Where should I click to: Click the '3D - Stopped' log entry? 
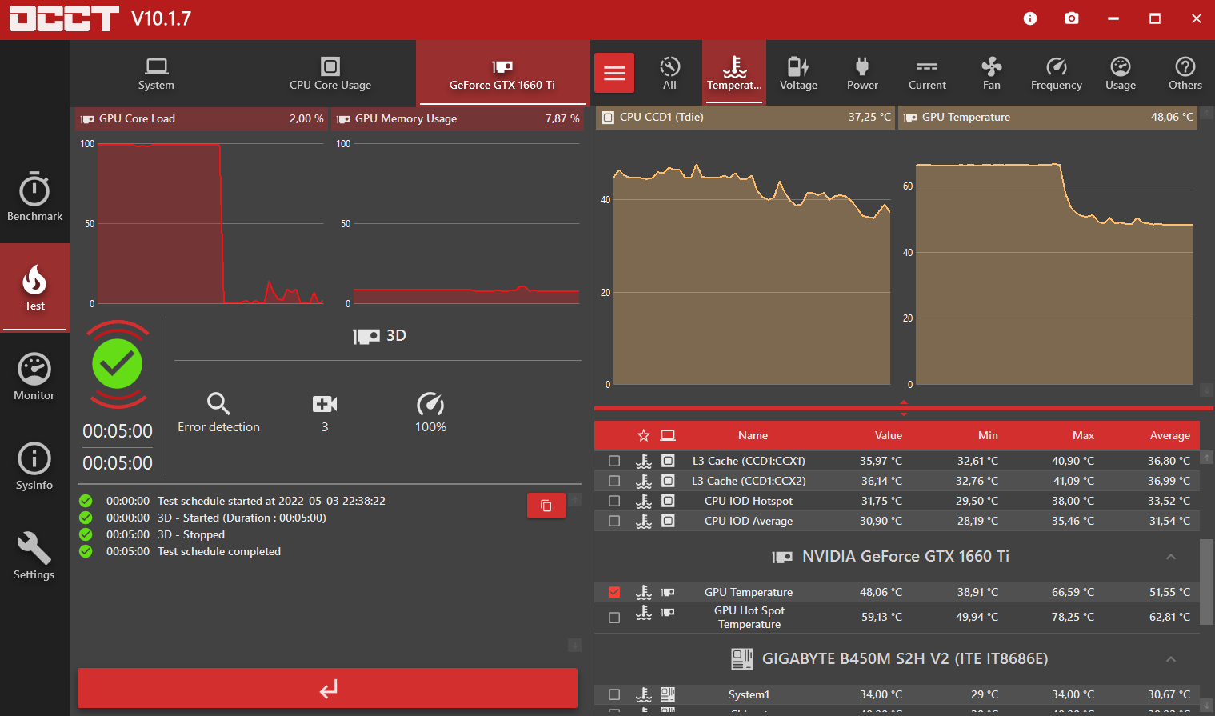coord(191,534)
